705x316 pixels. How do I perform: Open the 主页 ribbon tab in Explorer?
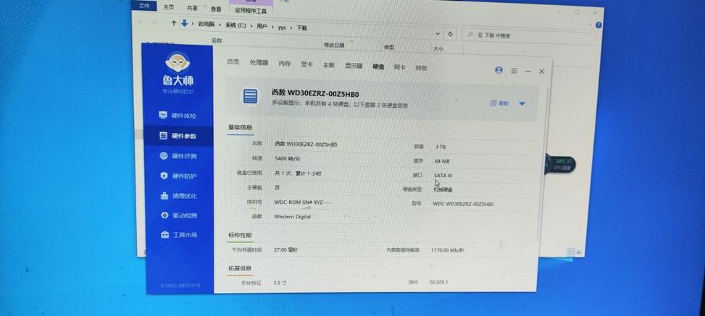169,7
